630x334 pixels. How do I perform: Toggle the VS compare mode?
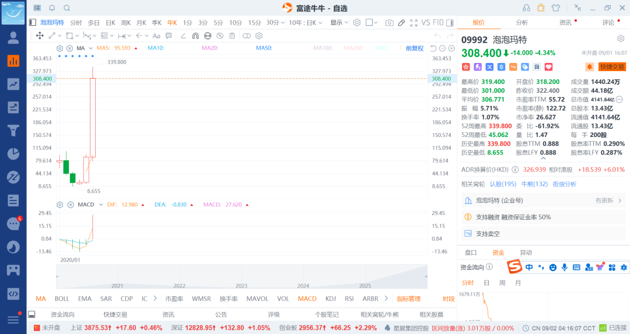(426, 23)
